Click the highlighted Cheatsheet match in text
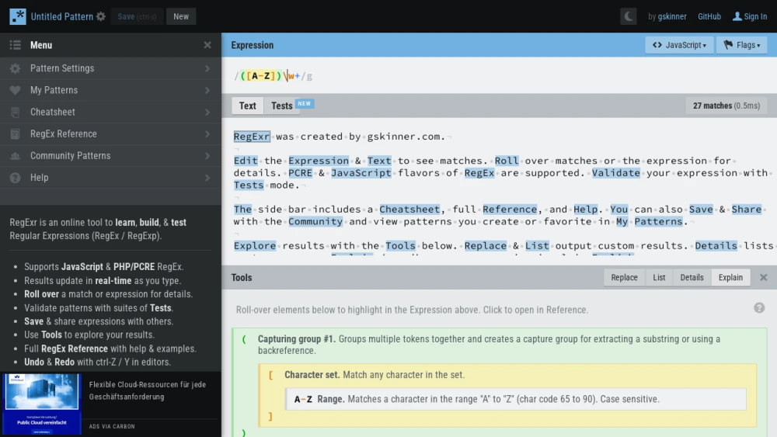Screen dimensions: 777x437 coord(409,210)
